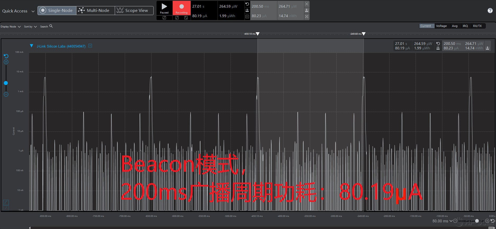Open the Display Node dropdown
This screenshot has width=496, height=229.
coord(11,27)
